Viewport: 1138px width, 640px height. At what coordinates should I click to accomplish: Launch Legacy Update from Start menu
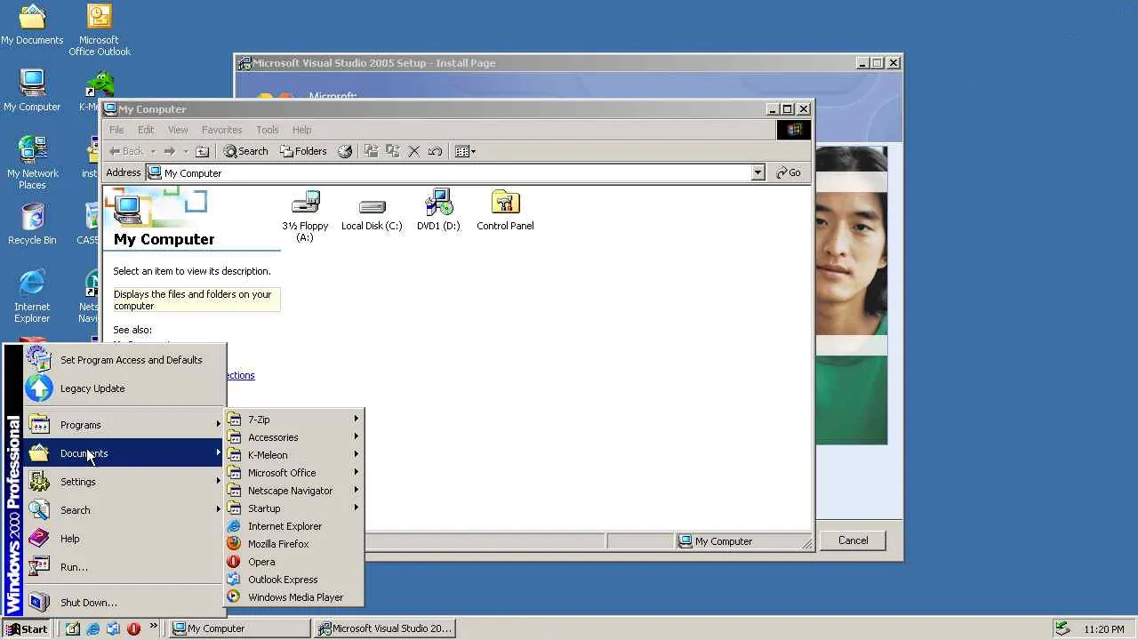click(x=124, y=388)
